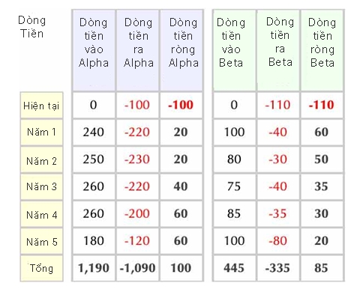Image resolution: width=363 pixels, height=292 pixels.
Task: Select the Beta total net cell 85
Action: tap(322, 268)
